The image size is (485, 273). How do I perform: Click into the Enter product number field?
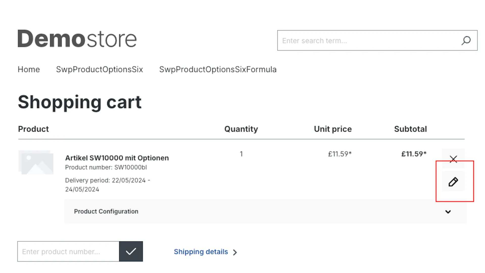point(68,252)
